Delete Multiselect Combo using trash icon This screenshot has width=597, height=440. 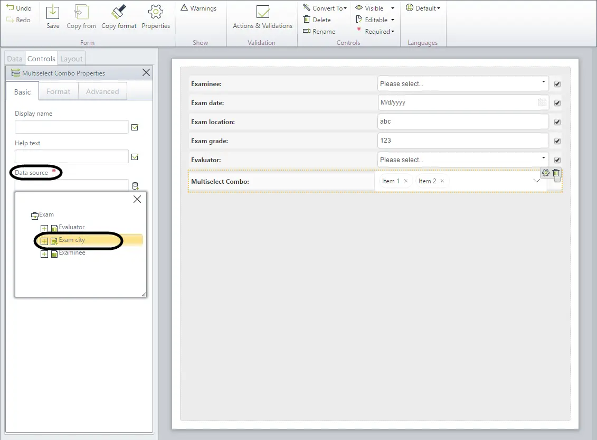pos(556,173)
